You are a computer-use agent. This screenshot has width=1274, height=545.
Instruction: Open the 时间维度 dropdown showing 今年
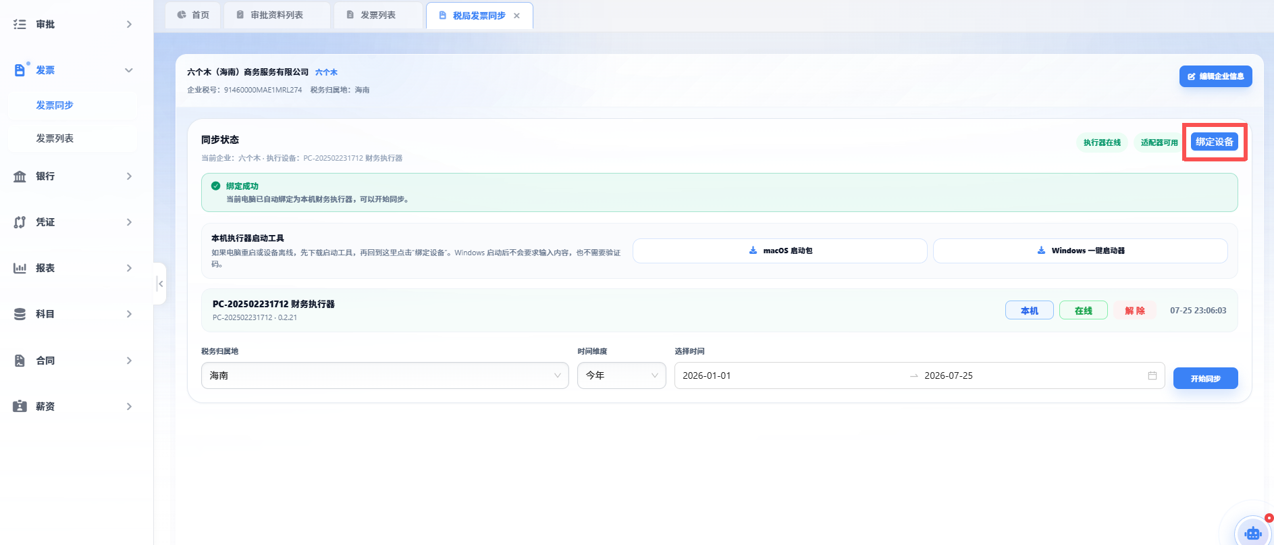(x=621, y=375)
